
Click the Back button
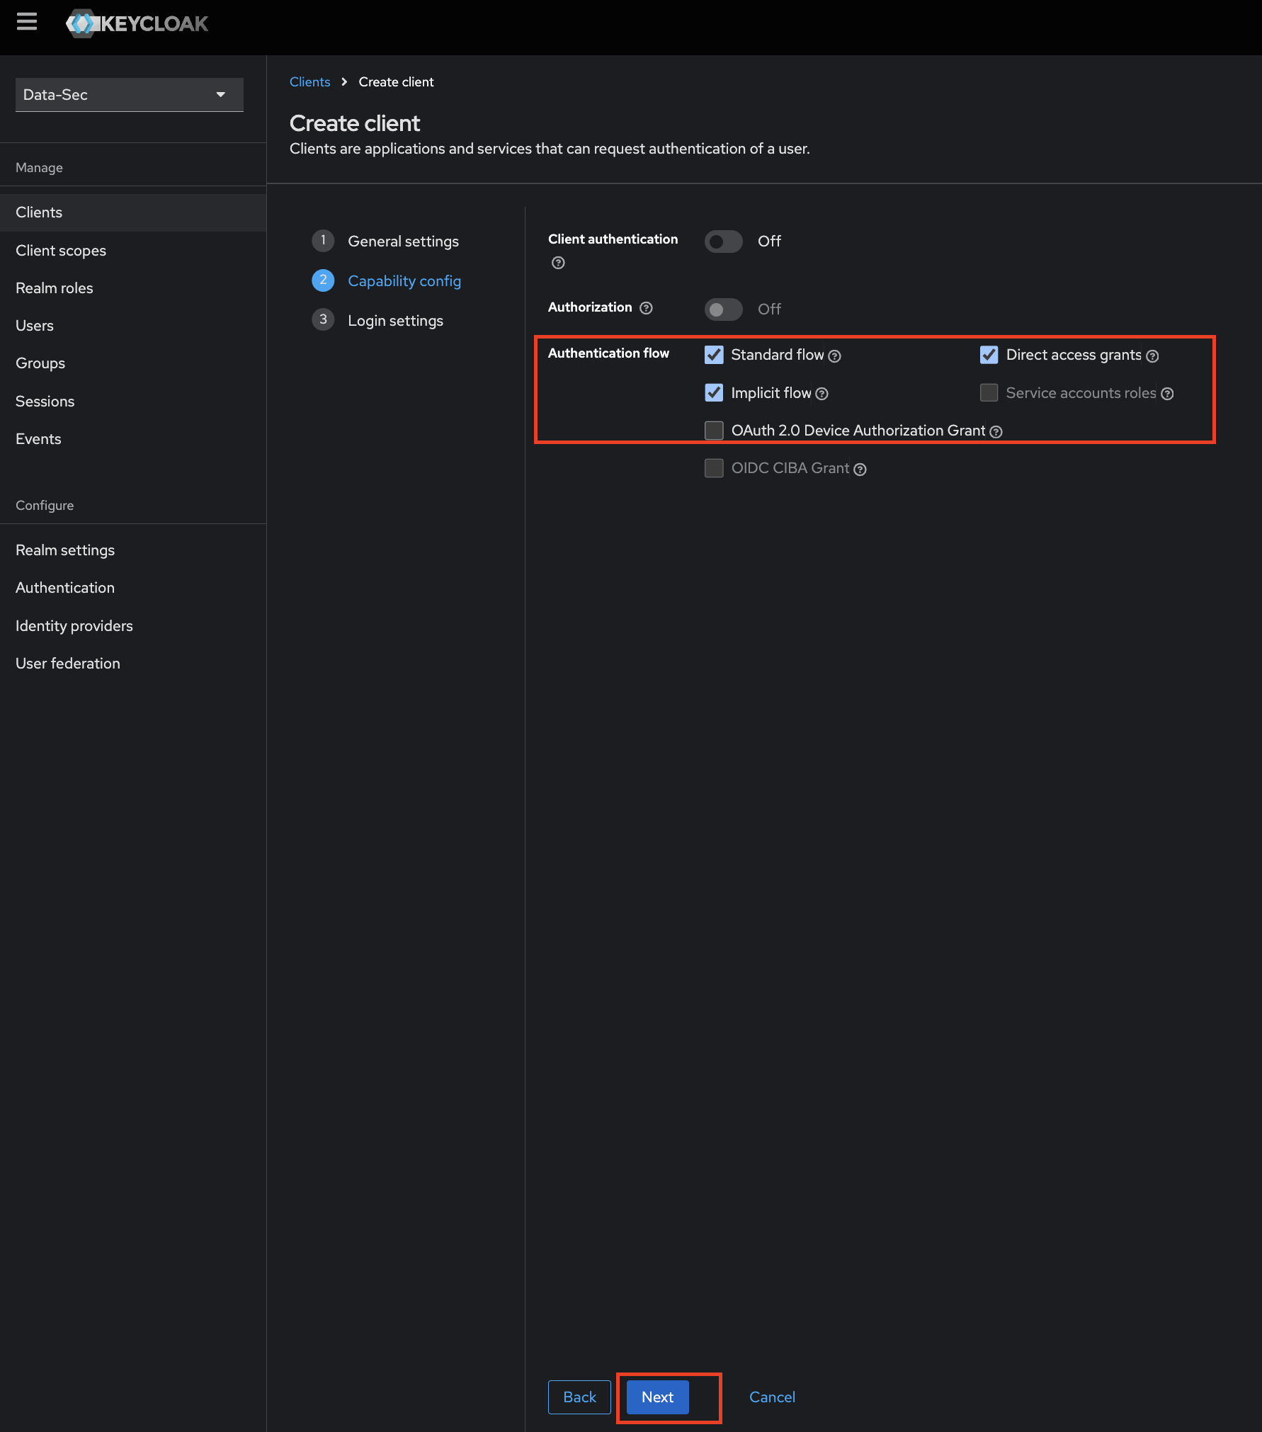click(x=579, y=1397)
